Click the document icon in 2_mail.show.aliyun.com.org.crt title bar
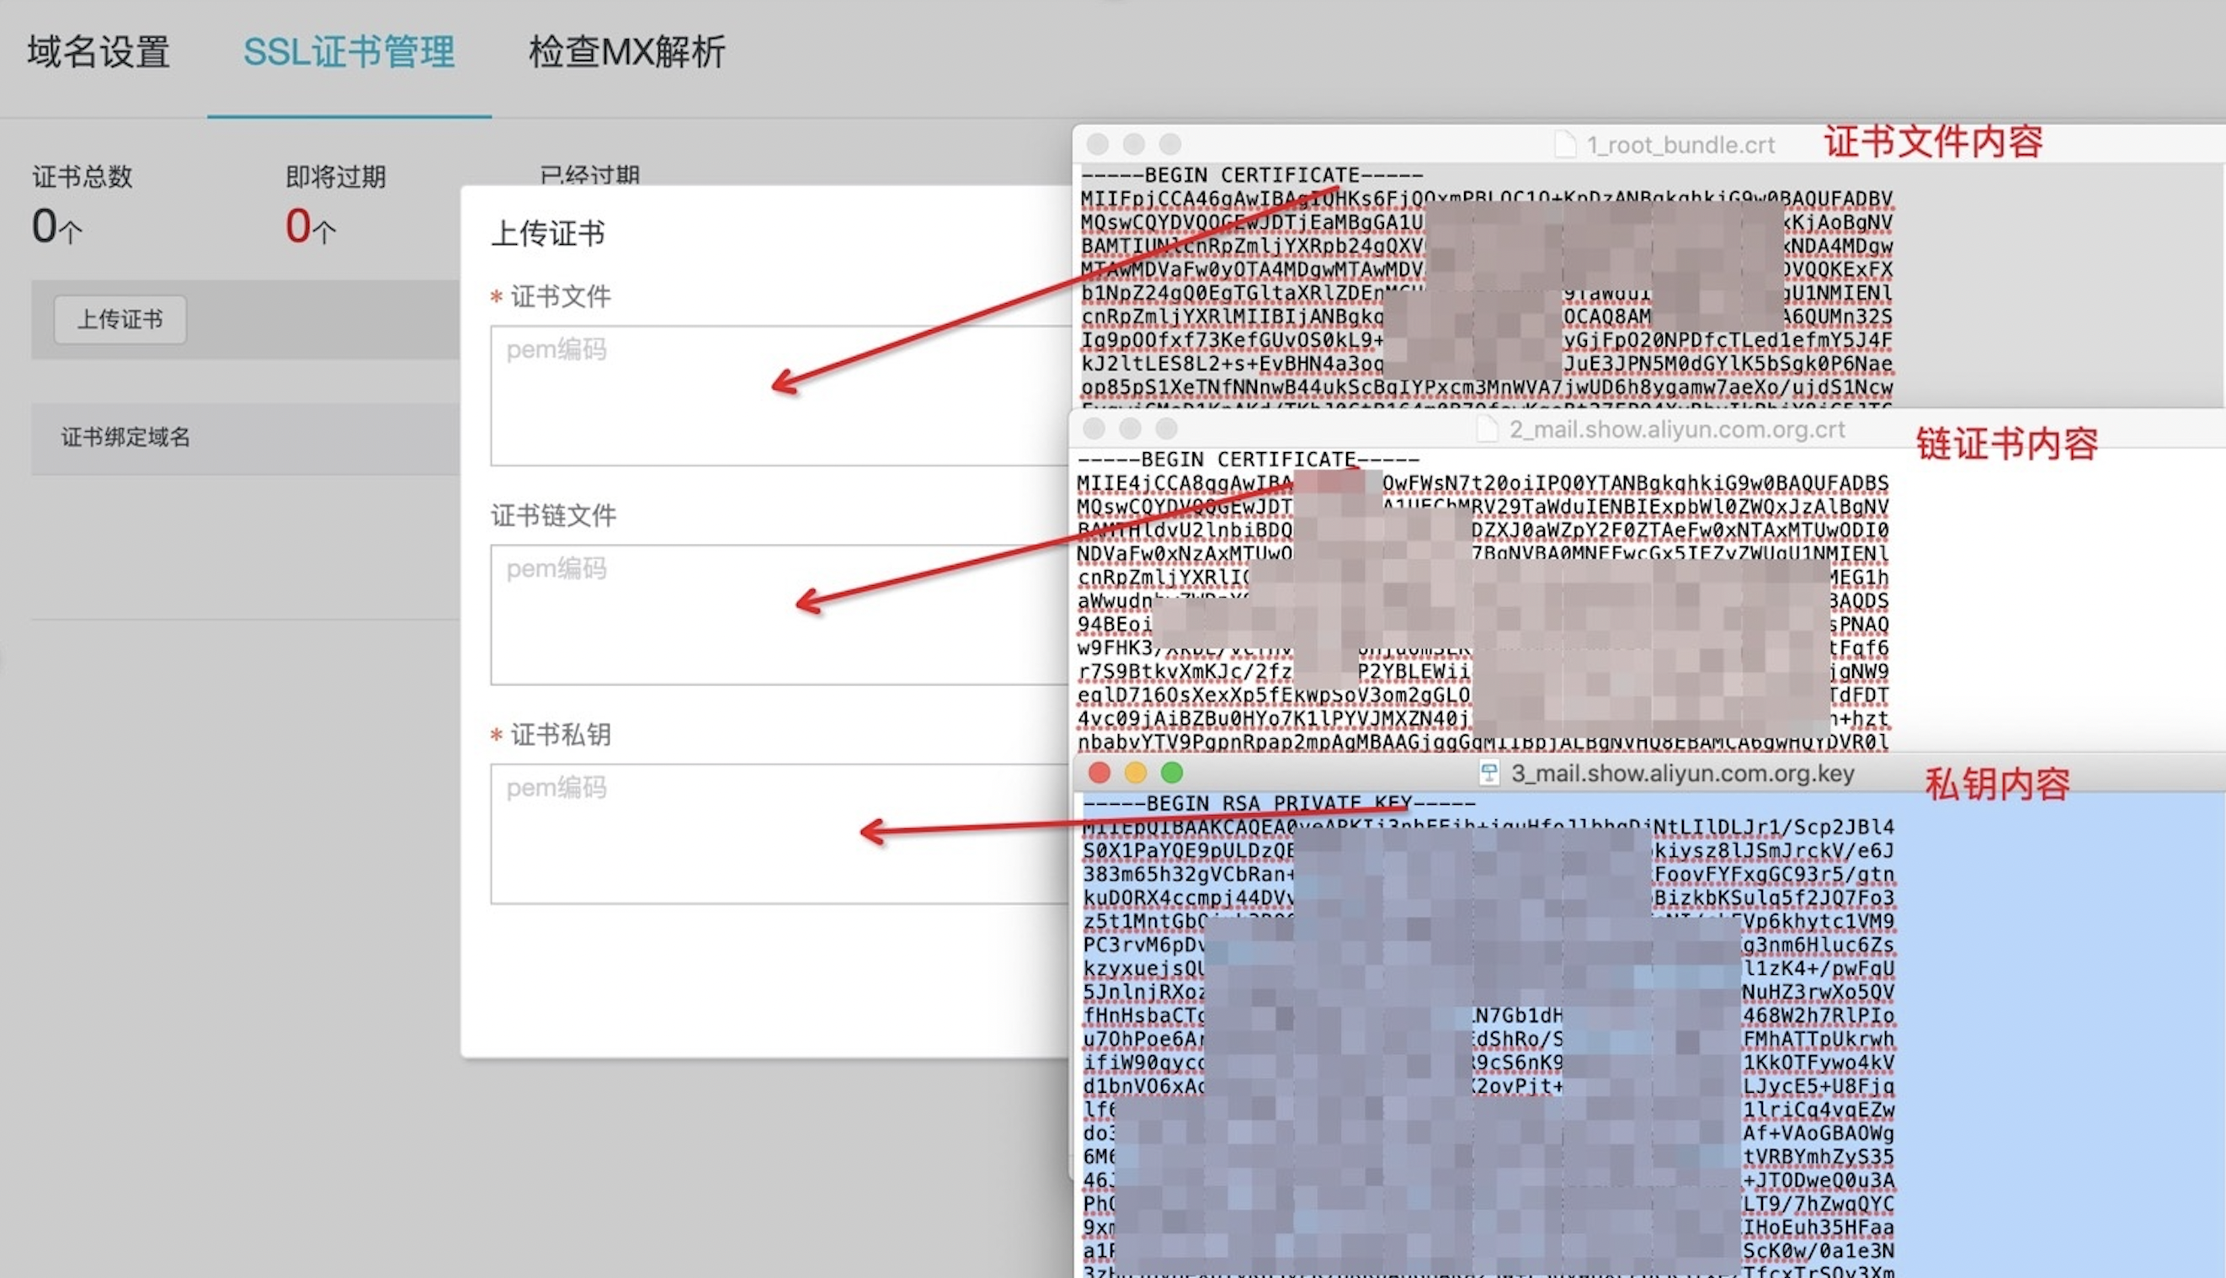Screen dimensions: 2226x1278 tap(1487, 429)
